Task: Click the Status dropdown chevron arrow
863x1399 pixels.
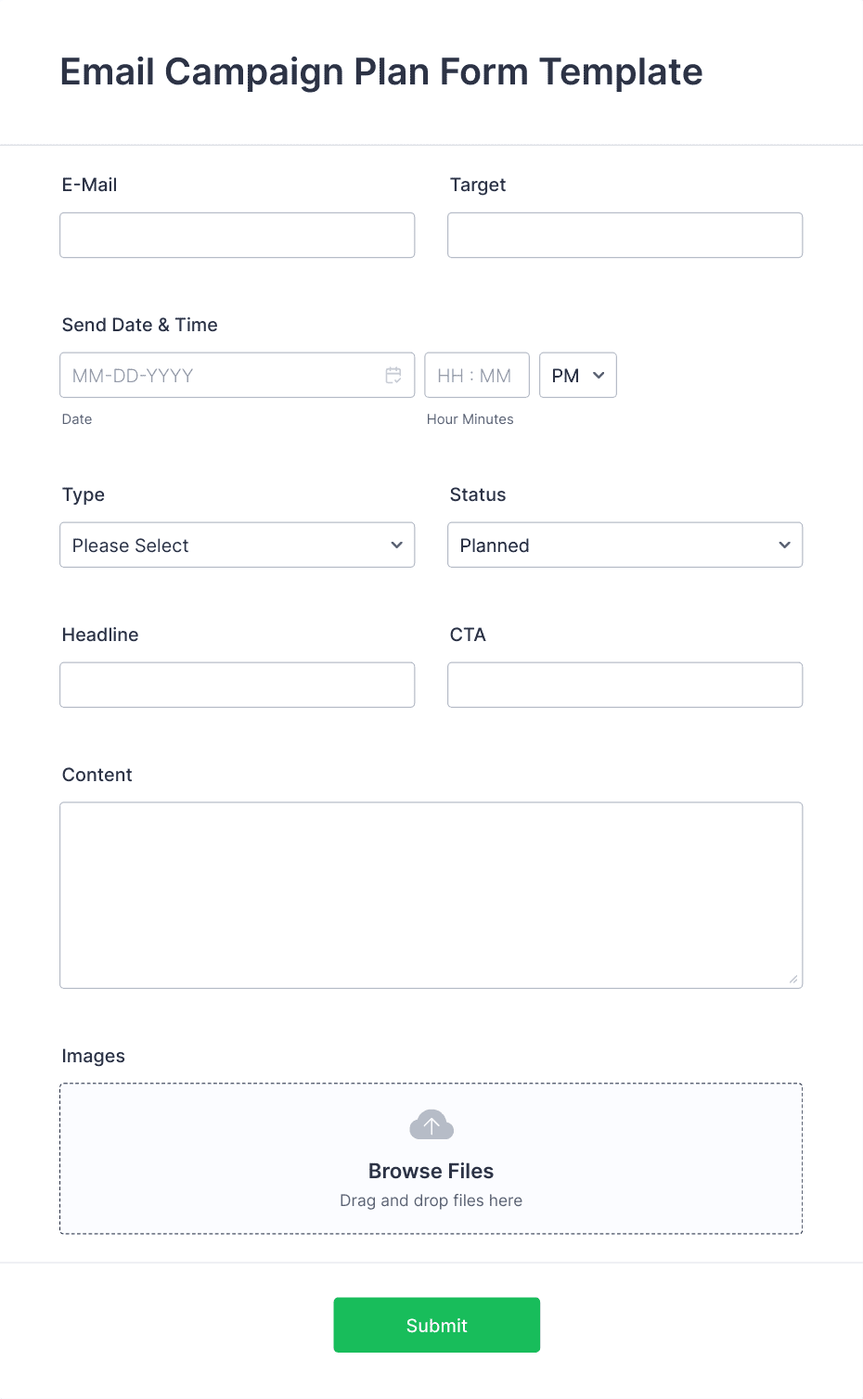Action: coord(785,545)
